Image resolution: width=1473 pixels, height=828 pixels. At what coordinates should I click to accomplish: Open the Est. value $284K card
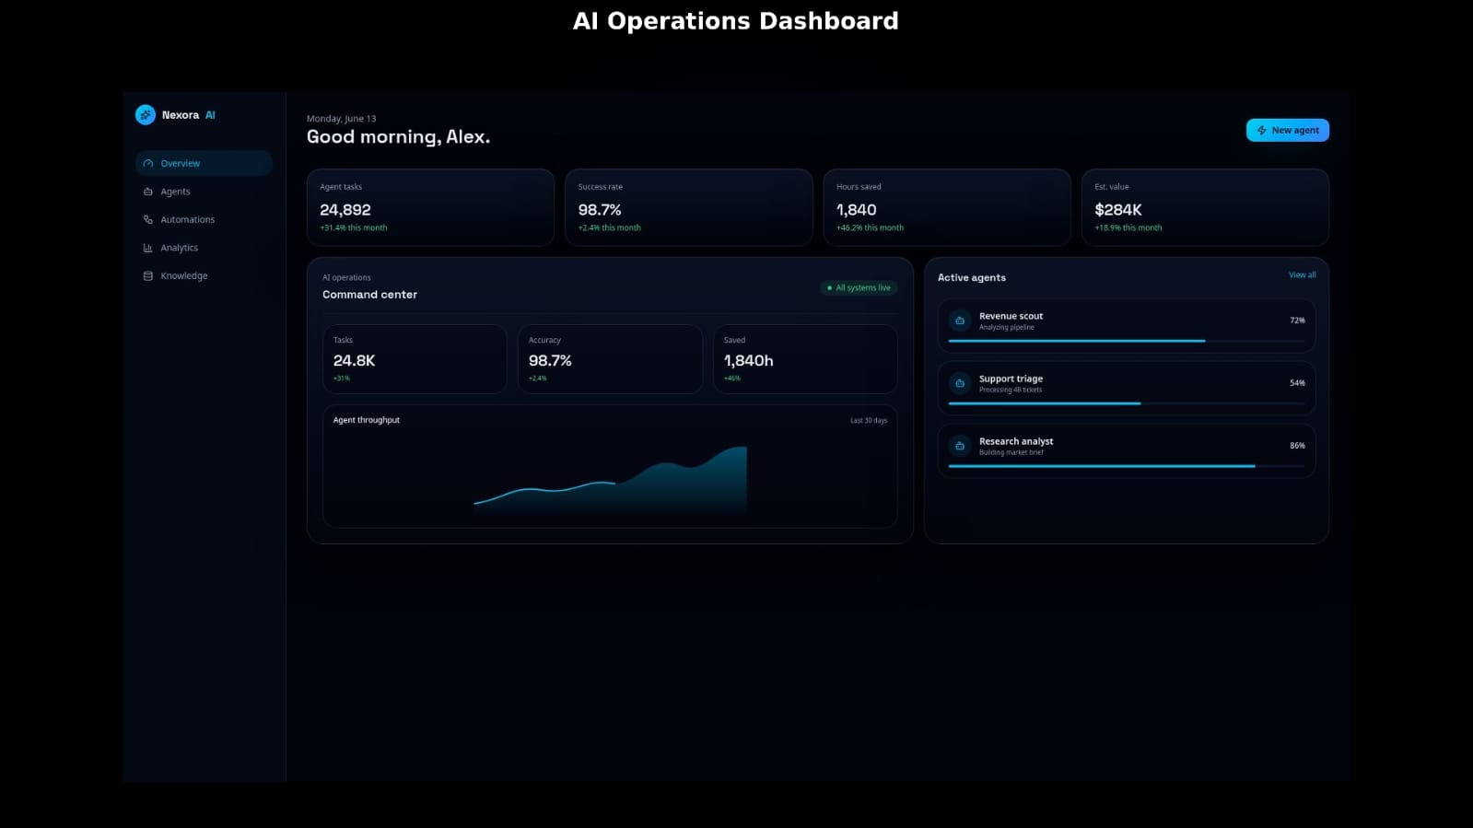point(1205,207)
